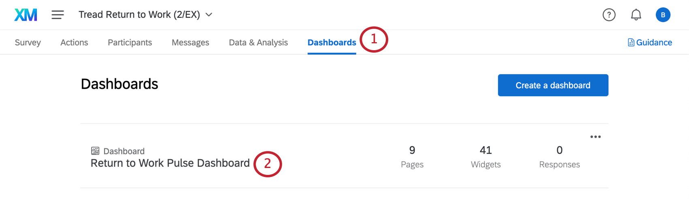Click the Guidance document icon
This screenshot has width=689, height=200.
pyautogui.click(x=631, y=43)
